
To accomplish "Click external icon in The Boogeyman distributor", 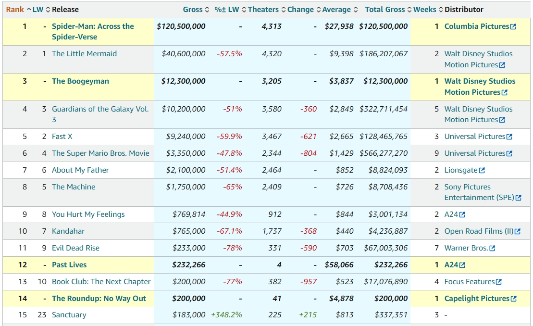I will (505, 92).
